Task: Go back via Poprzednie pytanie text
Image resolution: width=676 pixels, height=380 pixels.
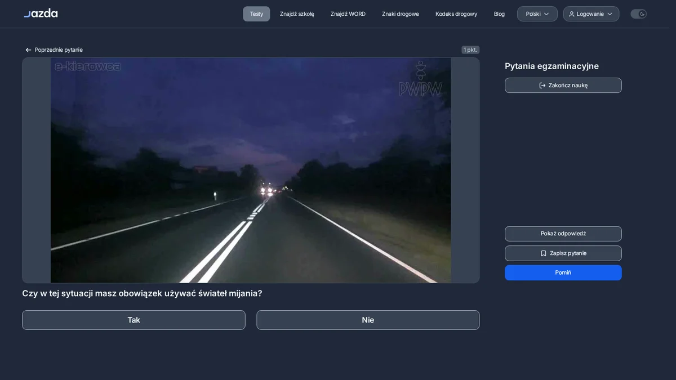Action: pos(59,50)
